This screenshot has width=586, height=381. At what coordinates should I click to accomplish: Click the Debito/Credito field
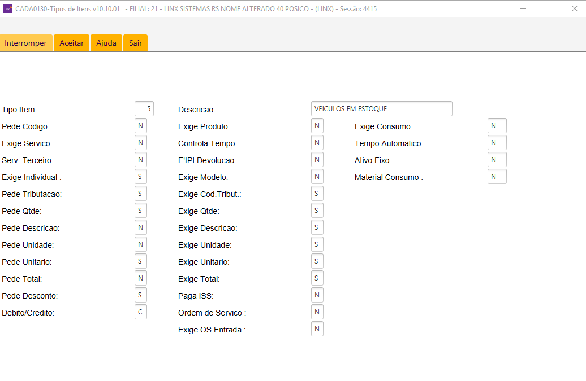141,312
